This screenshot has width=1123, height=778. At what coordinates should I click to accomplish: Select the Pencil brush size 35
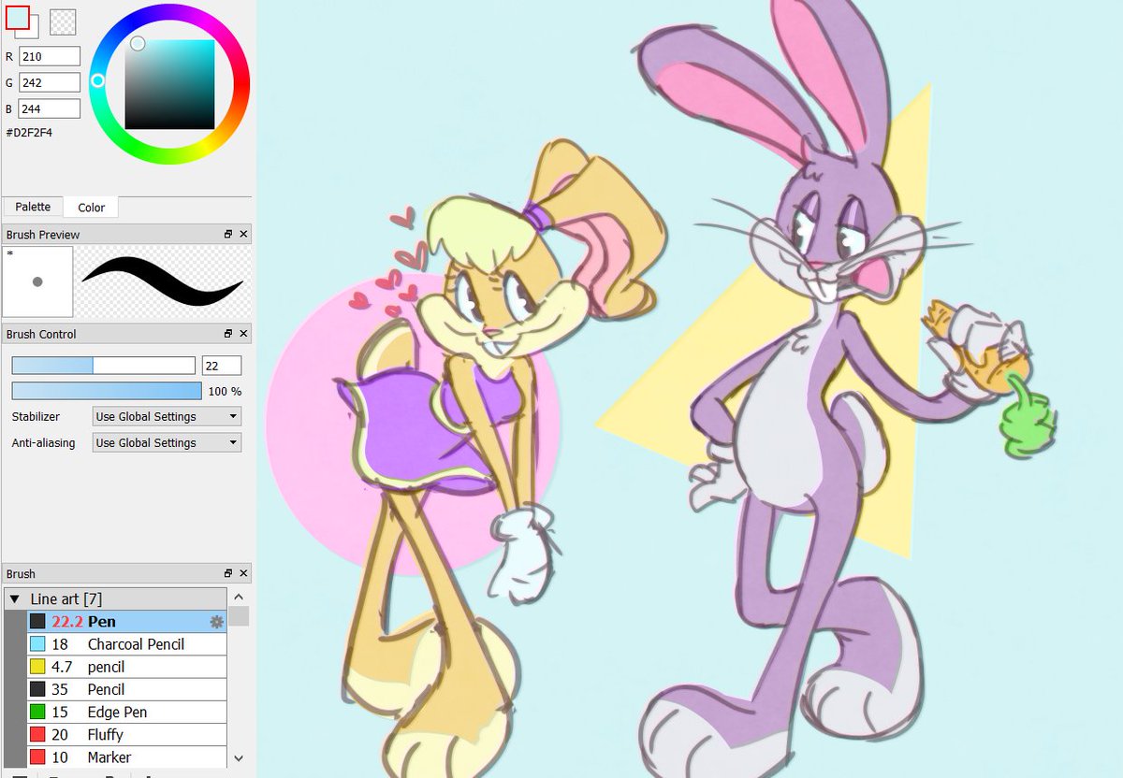[x=126, y=689]
